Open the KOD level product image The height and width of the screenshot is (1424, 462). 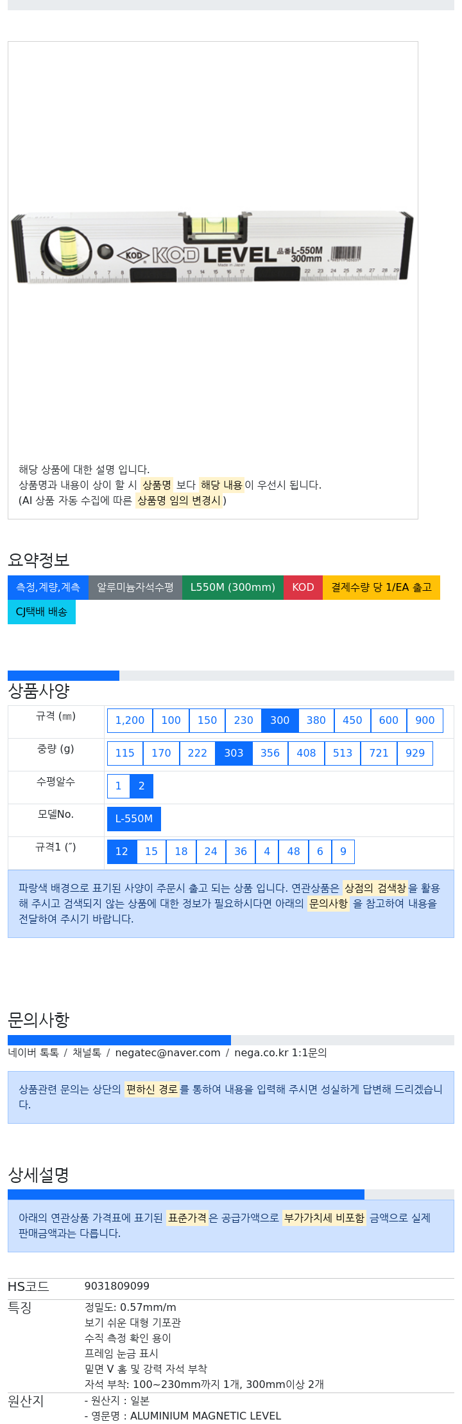point(212,247)
